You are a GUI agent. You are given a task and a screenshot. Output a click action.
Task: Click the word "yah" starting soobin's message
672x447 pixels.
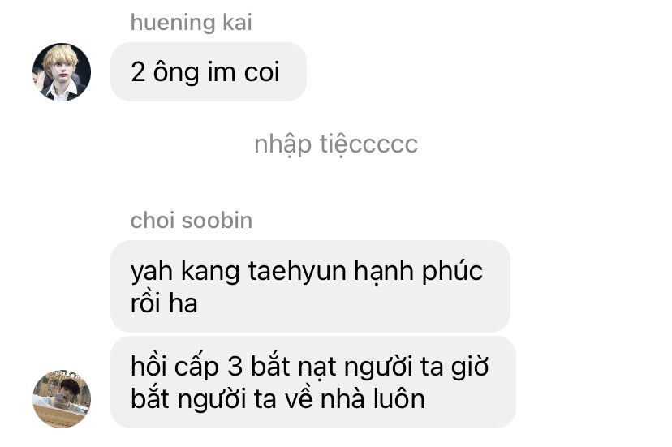151,273
